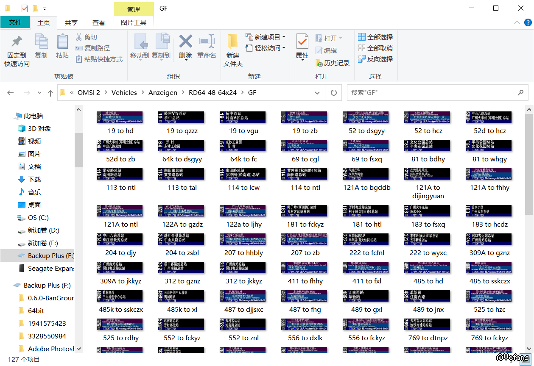Refresh the current folder view
Screen dimensions: 534x366
pyautogui.click(x=334, y=93)
